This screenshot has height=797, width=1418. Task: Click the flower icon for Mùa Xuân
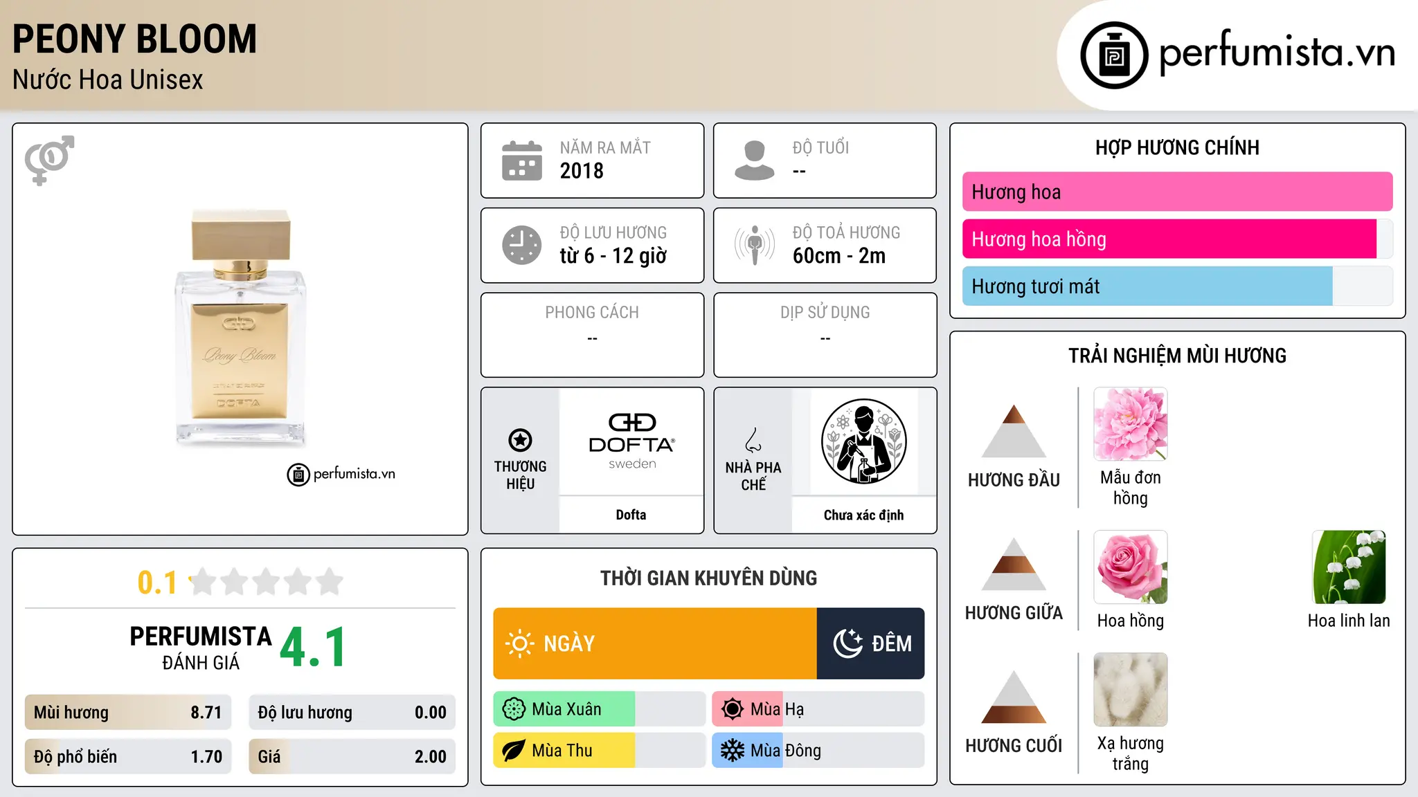click(x=514, y=709)
